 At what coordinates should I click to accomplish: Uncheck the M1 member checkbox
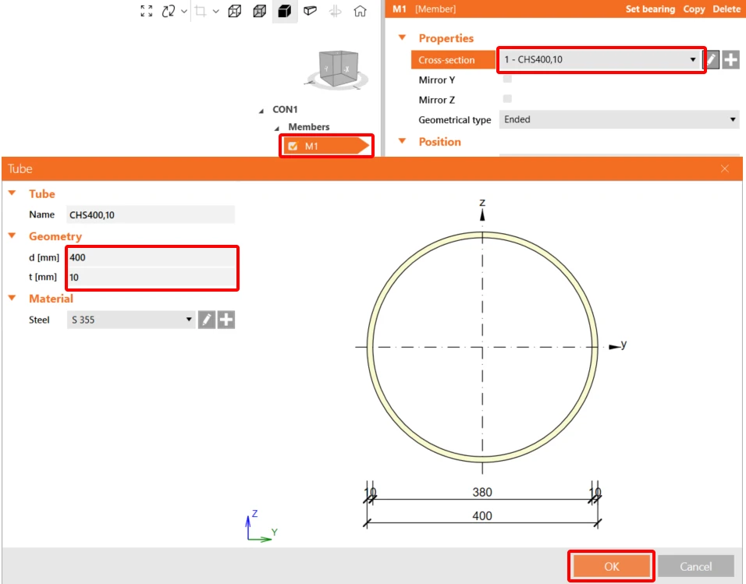tap(293, 146)
